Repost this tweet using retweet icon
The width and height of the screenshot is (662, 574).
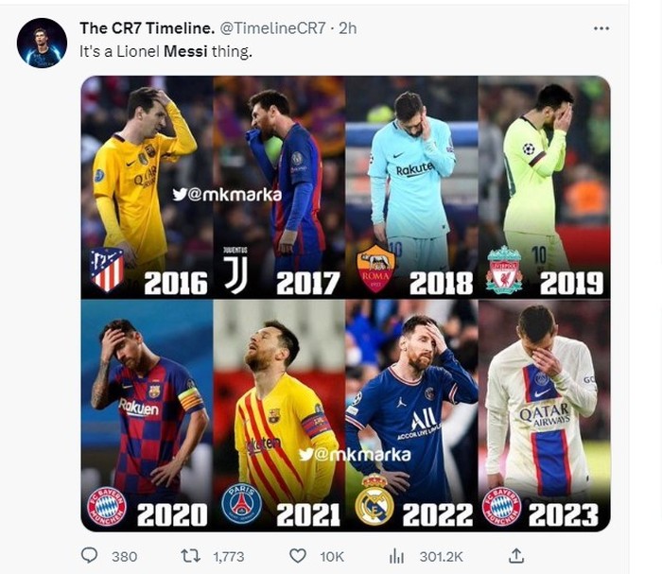190,556
